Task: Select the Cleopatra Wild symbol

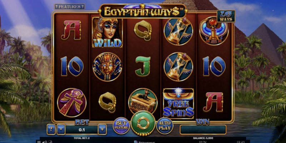Action: tap(108, 32)
